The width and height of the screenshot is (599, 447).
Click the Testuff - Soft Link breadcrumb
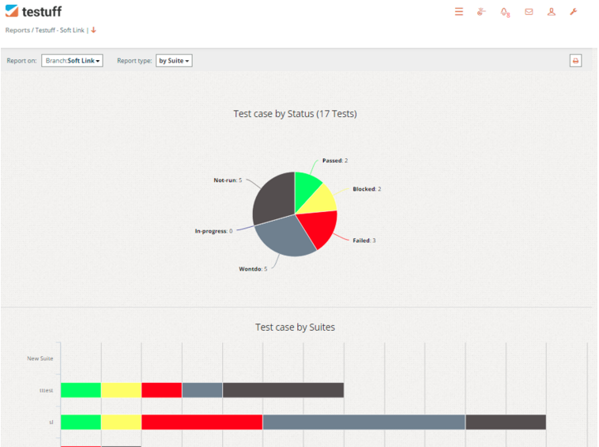tap(59, 30)
